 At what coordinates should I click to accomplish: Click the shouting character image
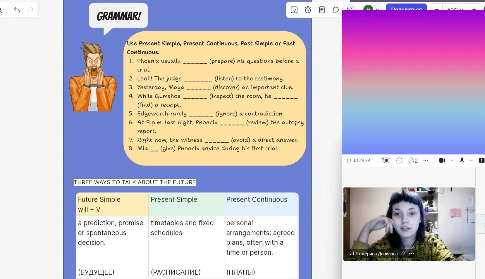pyautogui.click(x=93, y=77)
